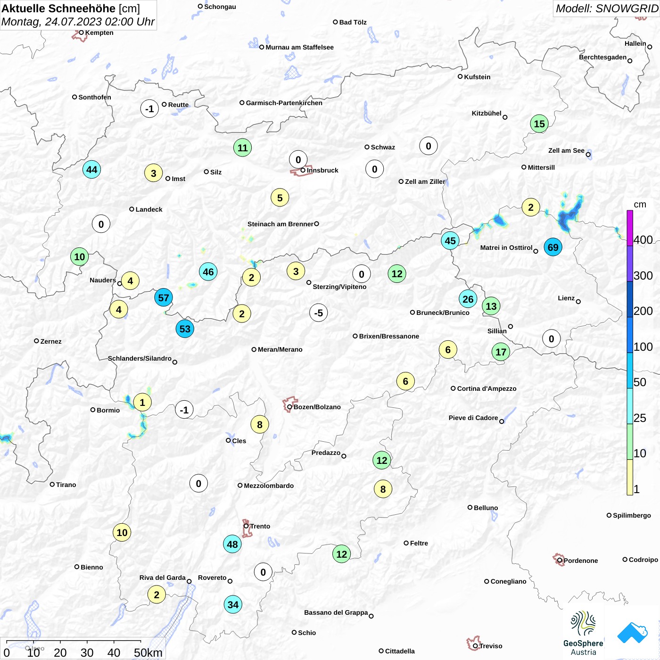
Task: Click the Bruneck/Brunico label
Action: click(443, 313)
